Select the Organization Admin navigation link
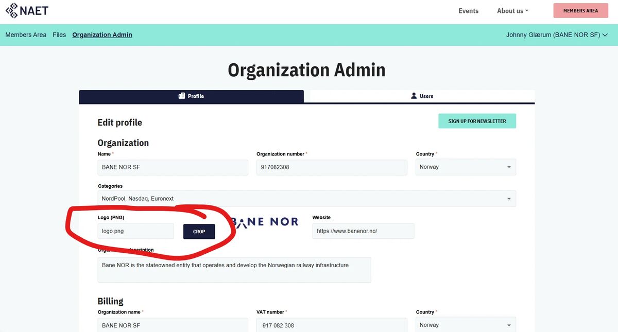 click(102, 35)
